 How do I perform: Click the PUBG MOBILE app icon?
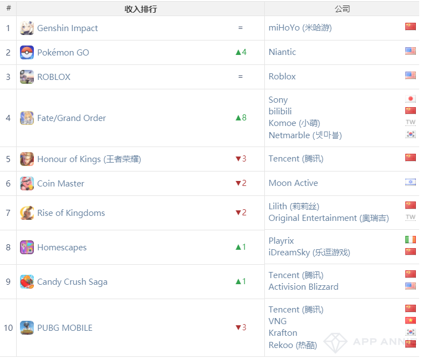[x=27, y=327]
